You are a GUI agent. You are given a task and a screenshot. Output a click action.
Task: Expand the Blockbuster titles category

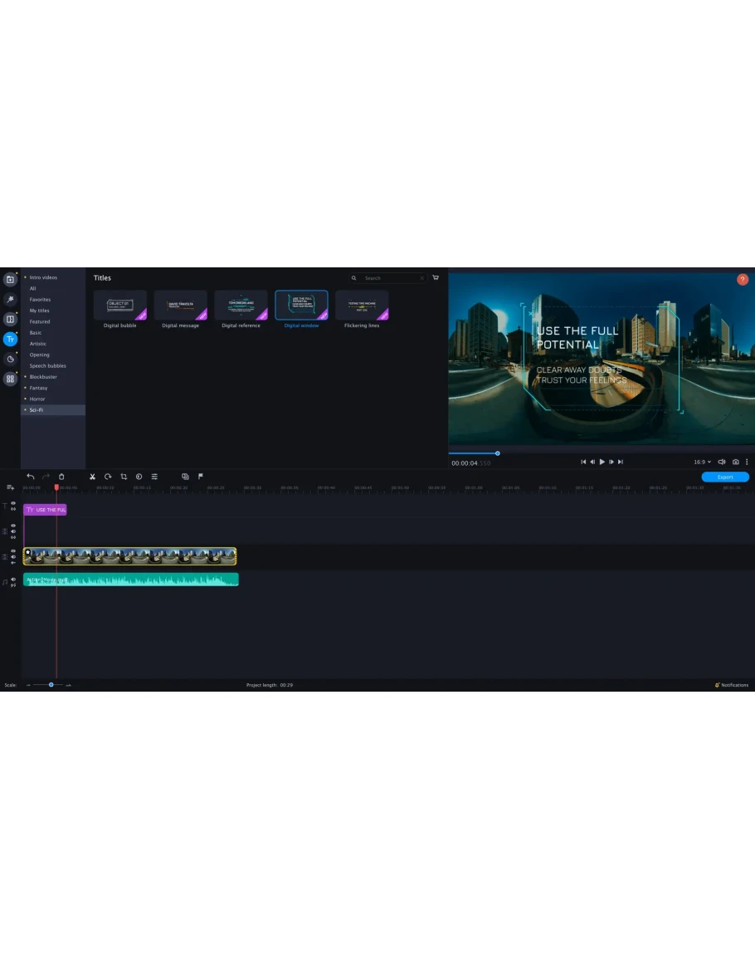(x=43, y=377)
